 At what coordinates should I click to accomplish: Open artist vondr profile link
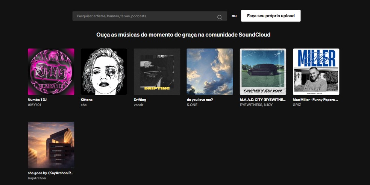pos(138,105)
